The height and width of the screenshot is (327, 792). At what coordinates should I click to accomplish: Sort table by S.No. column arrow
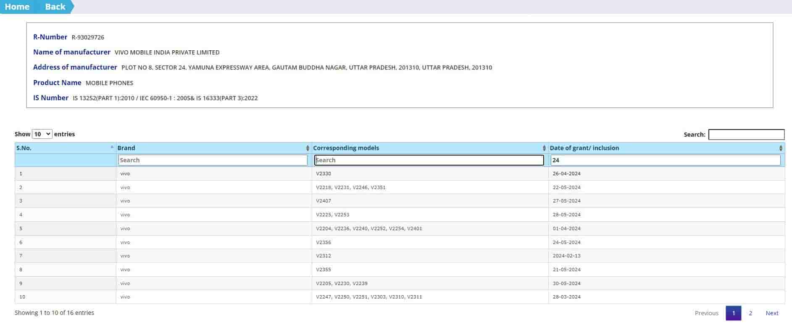click(x=112, y=148)
